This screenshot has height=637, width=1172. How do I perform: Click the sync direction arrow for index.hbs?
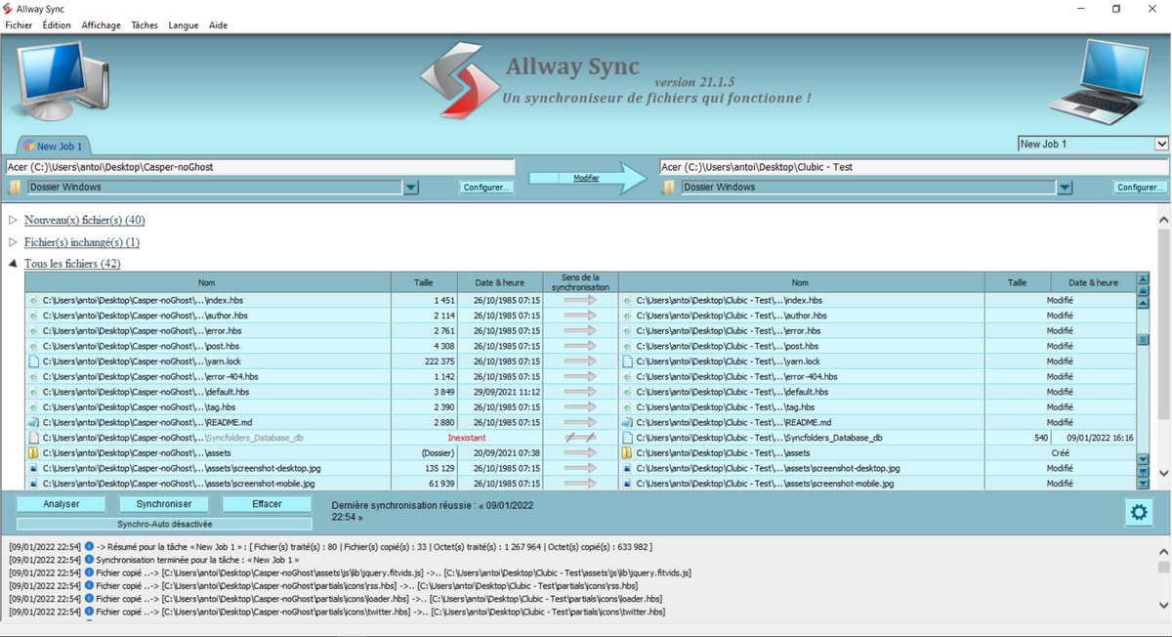click(x=580, y=301)
